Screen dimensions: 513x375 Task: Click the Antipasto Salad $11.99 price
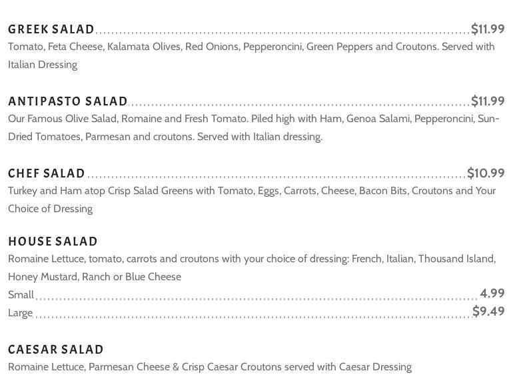[487, 101]
